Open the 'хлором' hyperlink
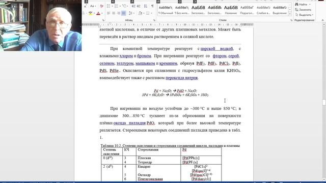Screen dimensions: 326x183 [126, 56]
